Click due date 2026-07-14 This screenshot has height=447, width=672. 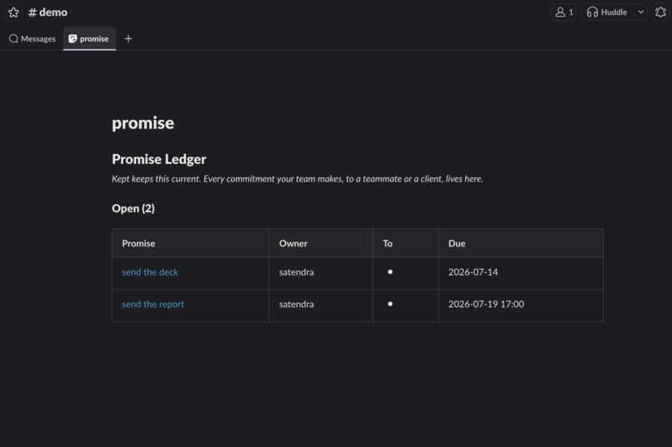[473, 272]
